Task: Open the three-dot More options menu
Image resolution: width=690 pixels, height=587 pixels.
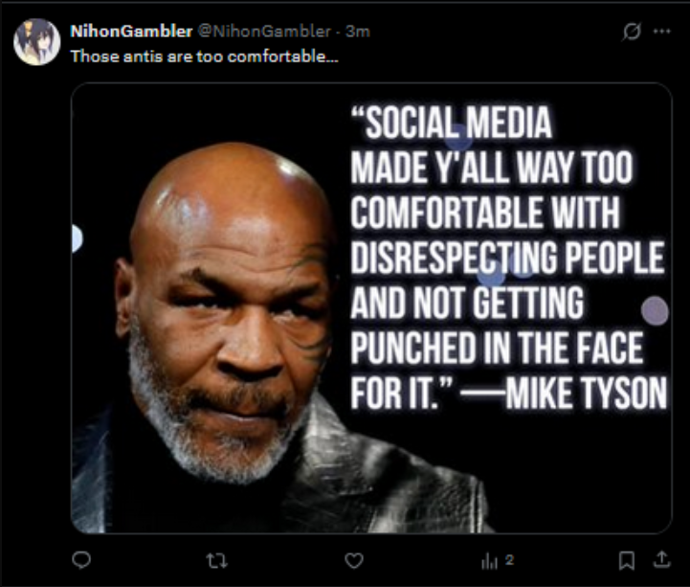Action: 661,32
